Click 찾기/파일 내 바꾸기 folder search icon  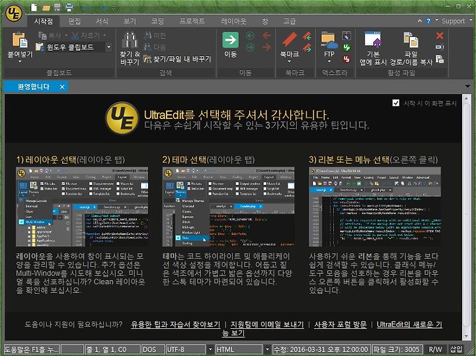(x=147, y=59)
